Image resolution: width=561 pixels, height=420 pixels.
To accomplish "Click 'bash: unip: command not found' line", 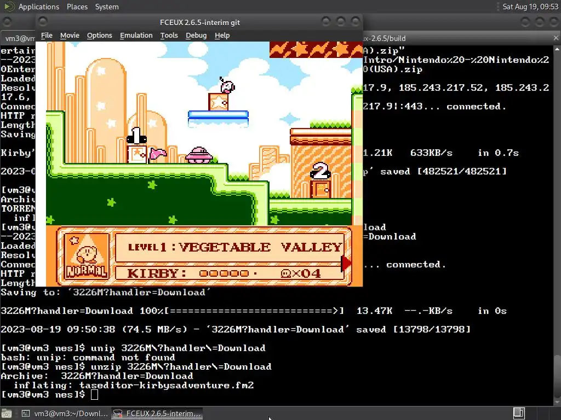I will pyautogui.click(x=88, y=357).
